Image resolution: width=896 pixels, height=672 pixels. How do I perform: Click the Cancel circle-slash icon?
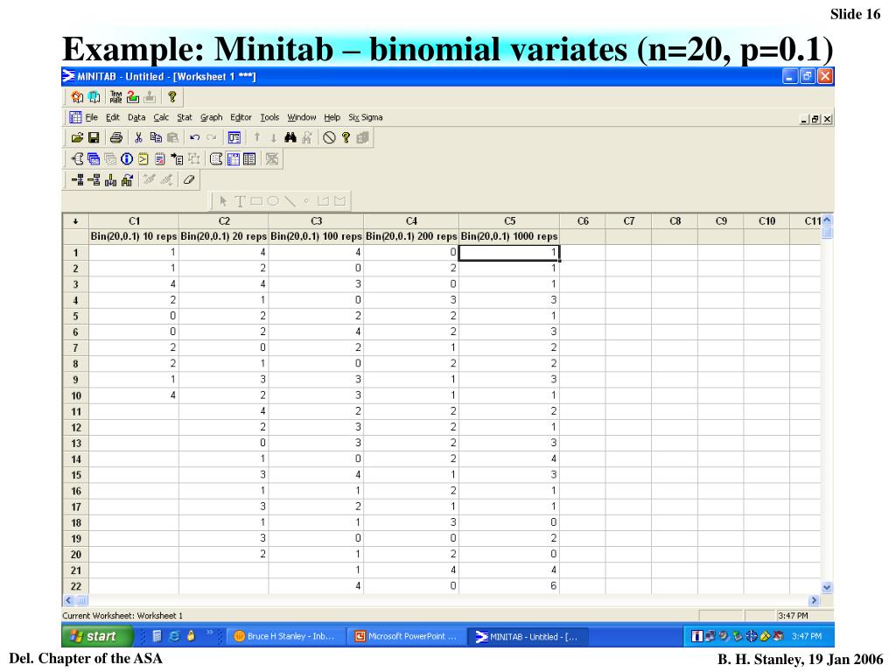pyautogui.click(x=329, y=137)
